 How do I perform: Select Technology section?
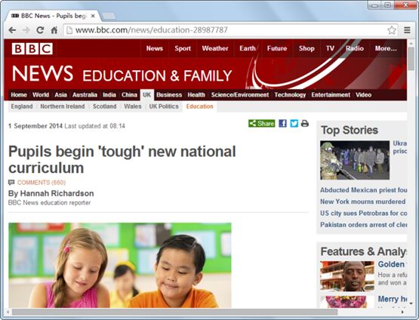(290, 95)
